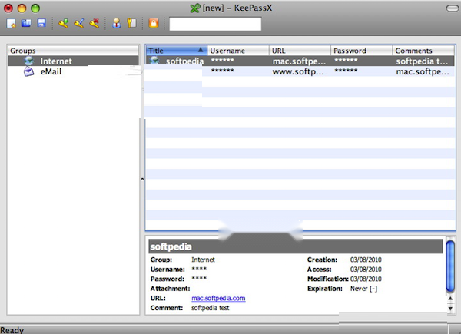Click the toolbar search field
The image size is (461, 334).
click(215, 24)
